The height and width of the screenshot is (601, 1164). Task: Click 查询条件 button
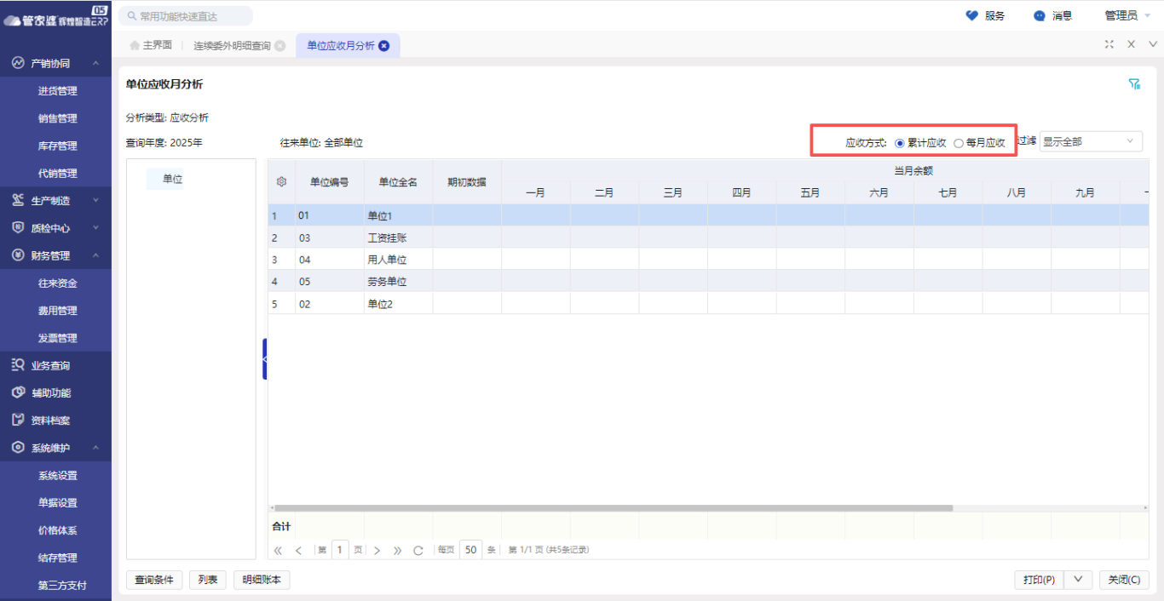[x=154, y=580]
